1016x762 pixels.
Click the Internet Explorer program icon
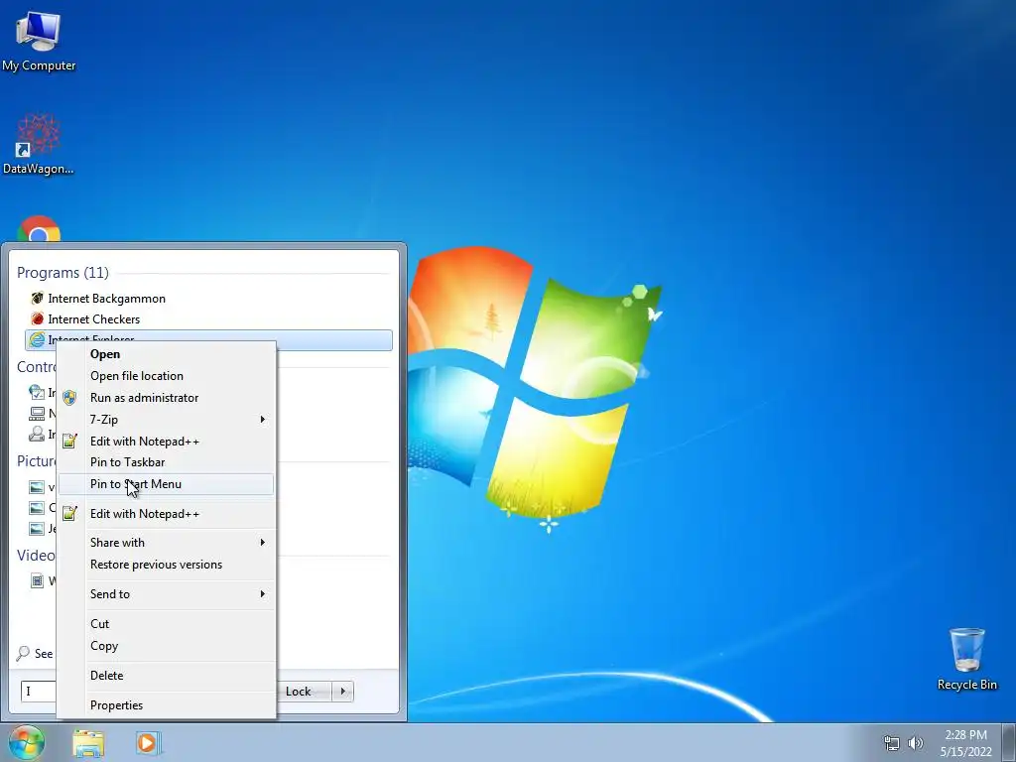tap(37, 339)
